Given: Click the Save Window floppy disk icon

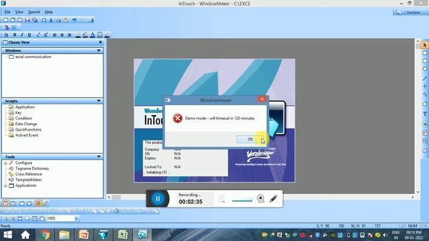Looking at the screenshot, I should tap(27, 20).
